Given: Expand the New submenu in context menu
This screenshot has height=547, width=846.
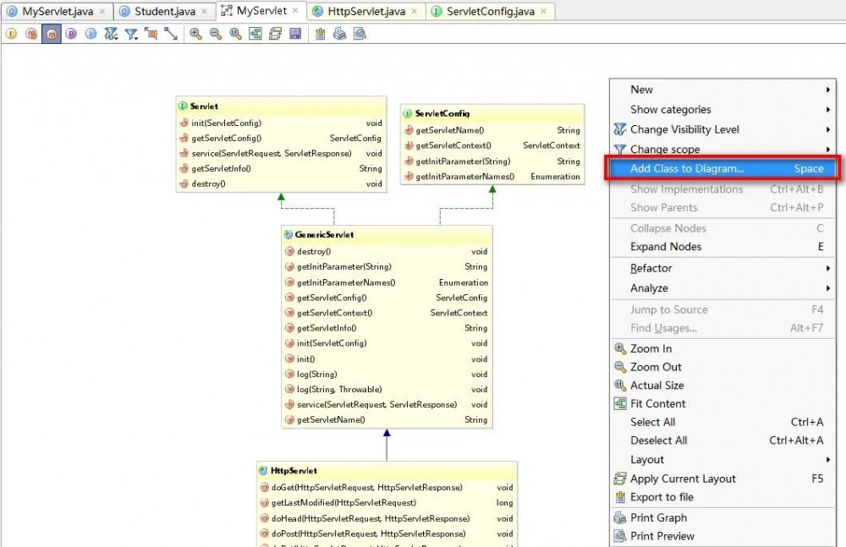Looking at the screenshot, I should (640, 89).
